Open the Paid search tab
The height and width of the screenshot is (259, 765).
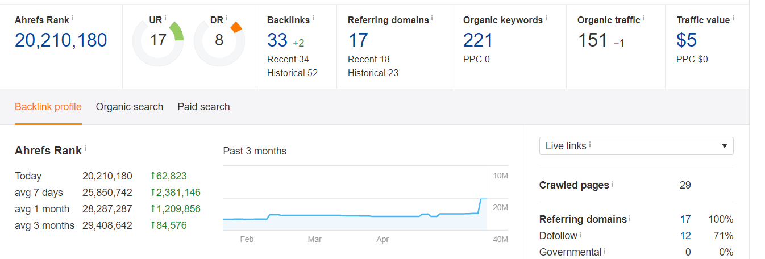coord(204,107)
